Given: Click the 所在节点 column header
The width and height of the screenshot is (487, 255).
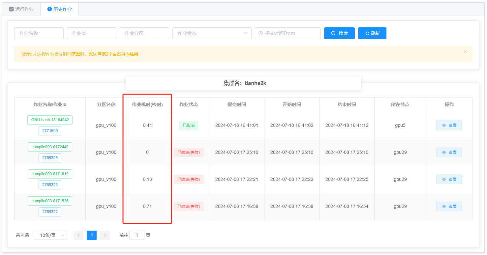Looking at the screenshot, I should [x=400, y=104].
